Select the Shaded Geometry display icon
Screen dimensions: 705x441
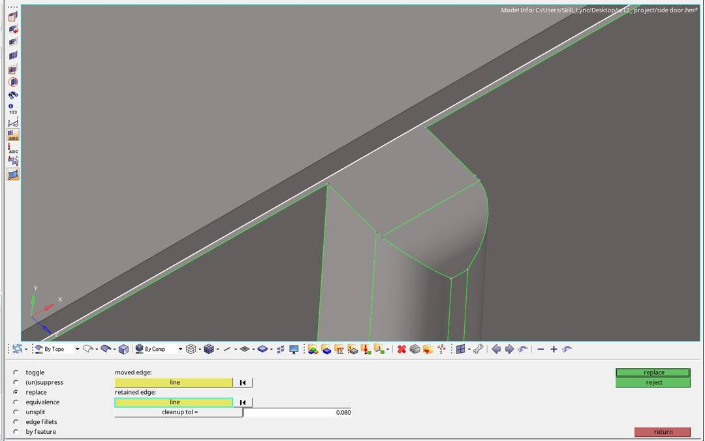click(106, 349)
